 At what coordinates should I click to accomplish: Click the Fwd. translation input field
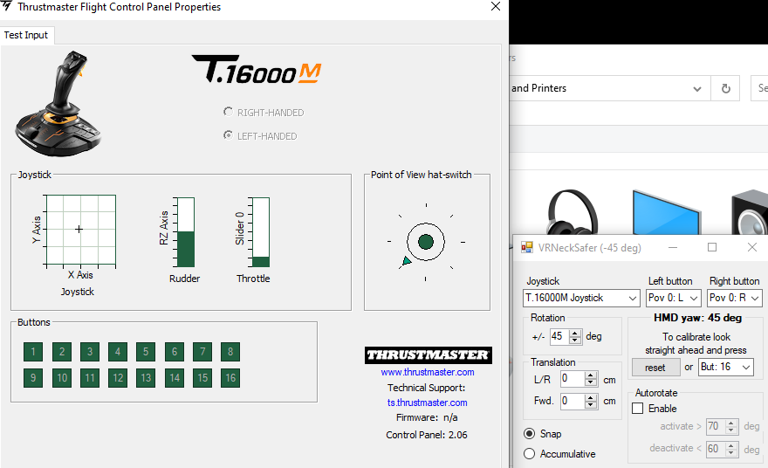tap(573, 402)
